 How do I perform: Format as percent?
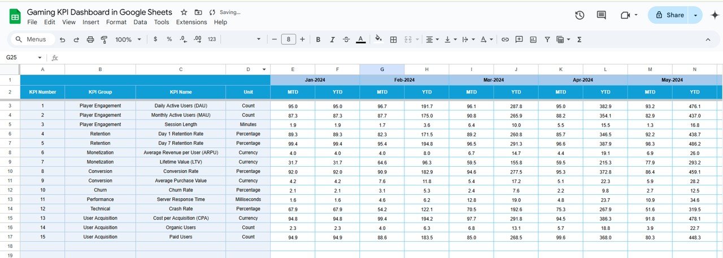[x=169, y=39]
